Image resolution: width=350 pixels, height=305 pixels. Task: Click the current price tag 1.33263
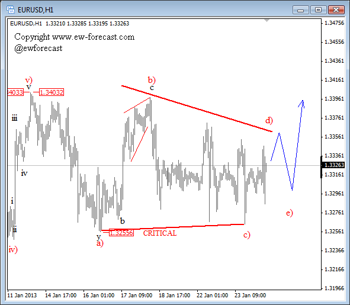333,165
